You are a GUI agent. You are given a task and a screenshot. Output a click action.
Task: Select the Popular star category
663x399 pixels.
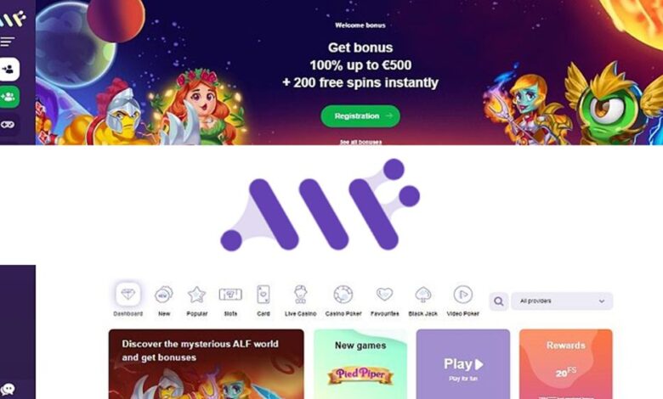197,301
